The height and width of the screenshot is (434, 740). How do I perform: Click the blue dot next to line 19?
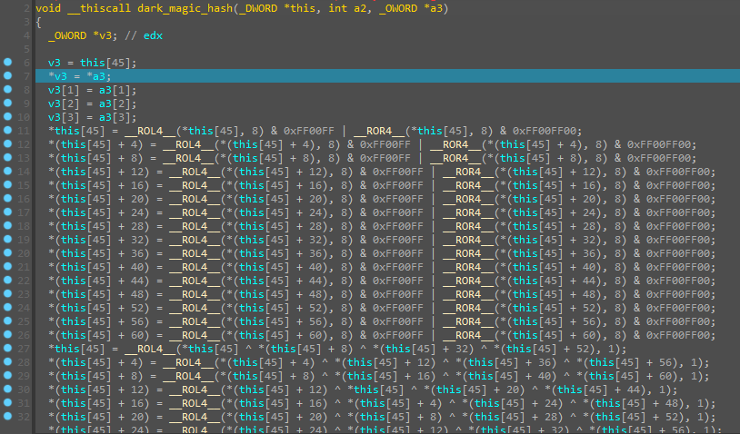[7, 239]
